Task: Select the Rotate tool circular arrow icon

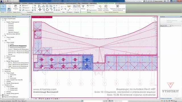Action: (47, 10)
